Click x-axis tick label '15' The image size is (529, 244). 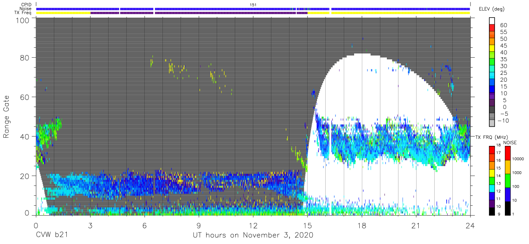click(x=307, y=225)
